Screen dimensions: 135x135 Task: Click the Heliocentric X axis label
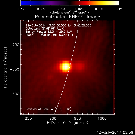[67, 123]
